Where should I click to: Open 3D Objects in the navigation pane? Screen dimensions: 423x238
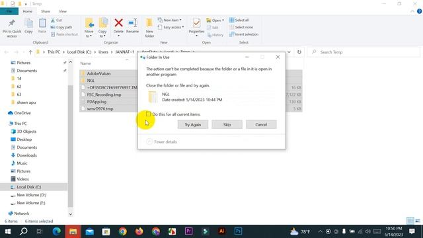[26, 132]
